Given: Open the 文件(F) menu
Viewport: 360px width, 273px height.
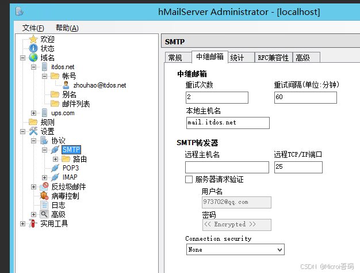Looking at the screenshot, I should coord(33,28).
